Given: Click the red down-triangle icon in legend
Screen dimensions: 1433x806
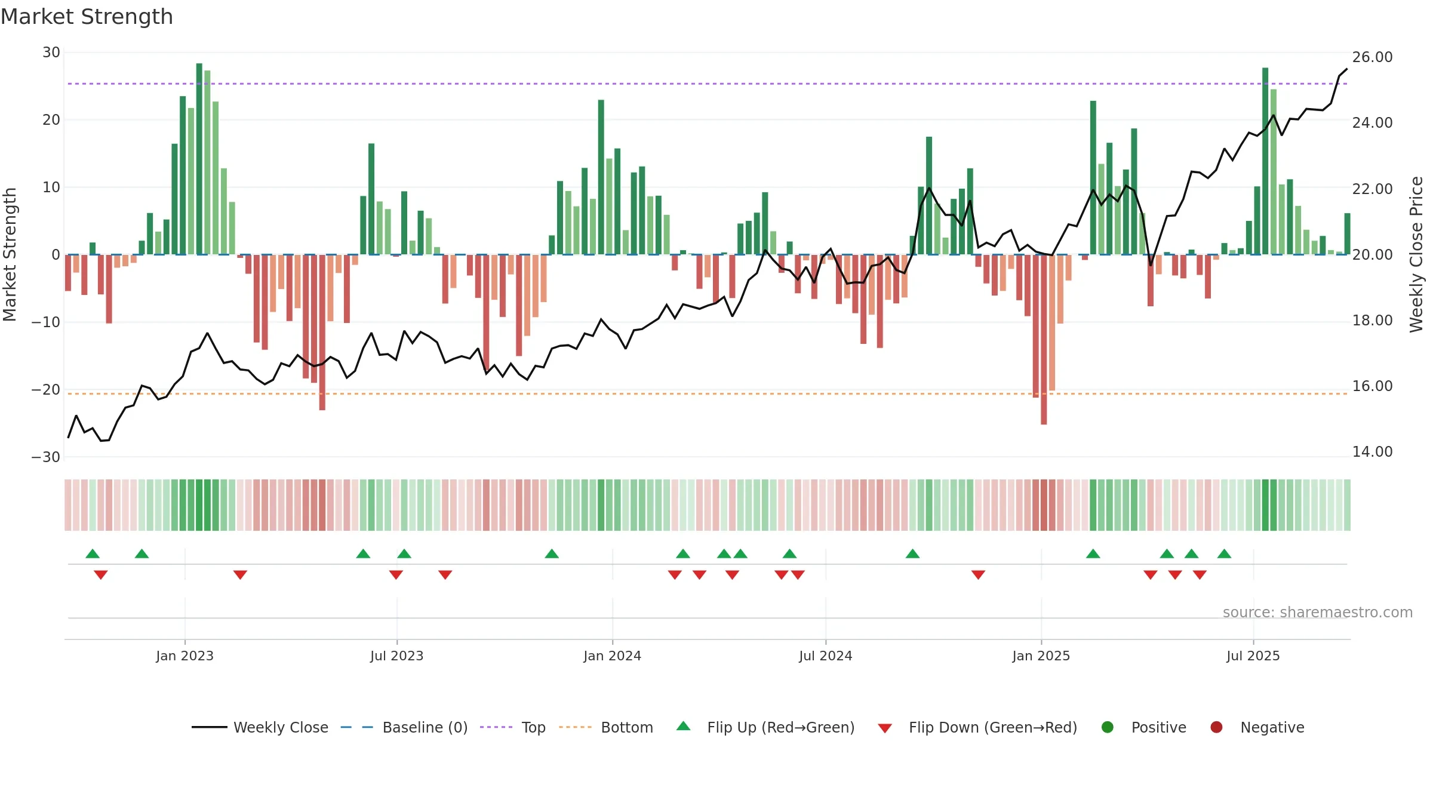Looking at the screenshot, I should pos(885,728).
